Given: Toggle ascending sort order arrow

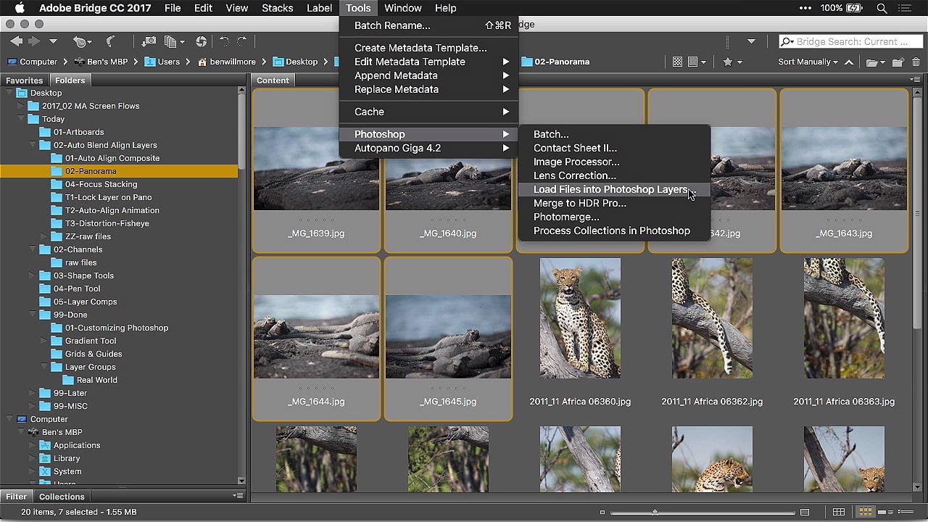Looking at the screenshot, I should 849,62.
